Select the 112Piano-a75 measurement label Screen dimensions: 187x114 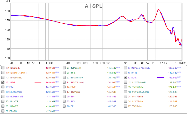15,97
